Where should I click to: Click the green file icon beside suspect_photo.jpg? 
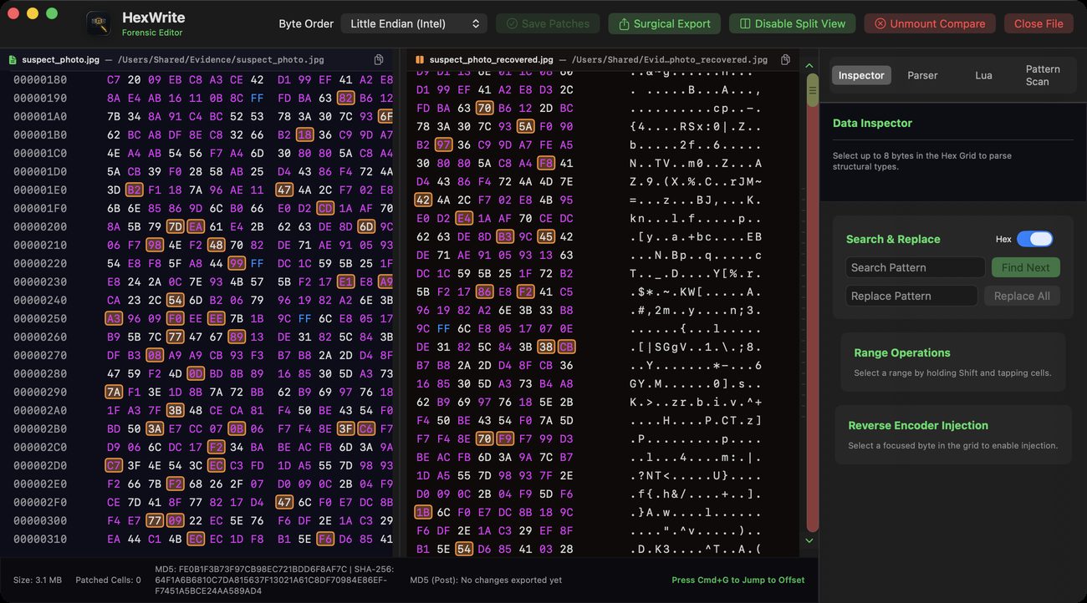pos(13,60)
